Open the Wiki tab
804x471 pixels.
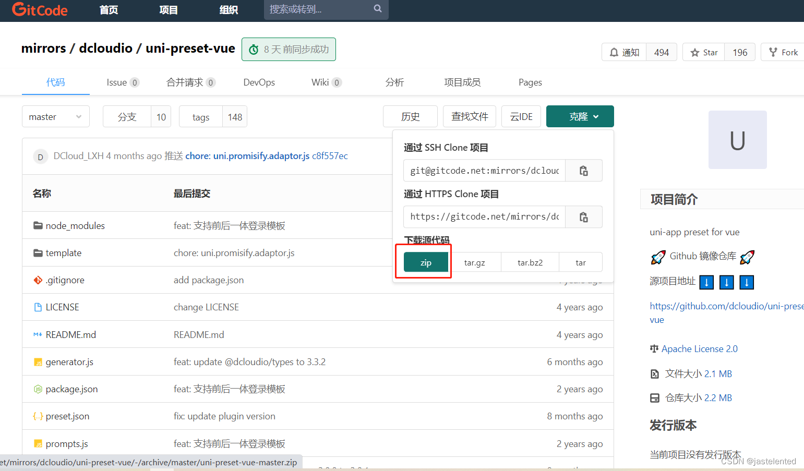click(x=327, y=82)
